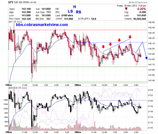Select the Volume value 92,504,560
The height and width of the screenshot is (134, 158).
140,19
